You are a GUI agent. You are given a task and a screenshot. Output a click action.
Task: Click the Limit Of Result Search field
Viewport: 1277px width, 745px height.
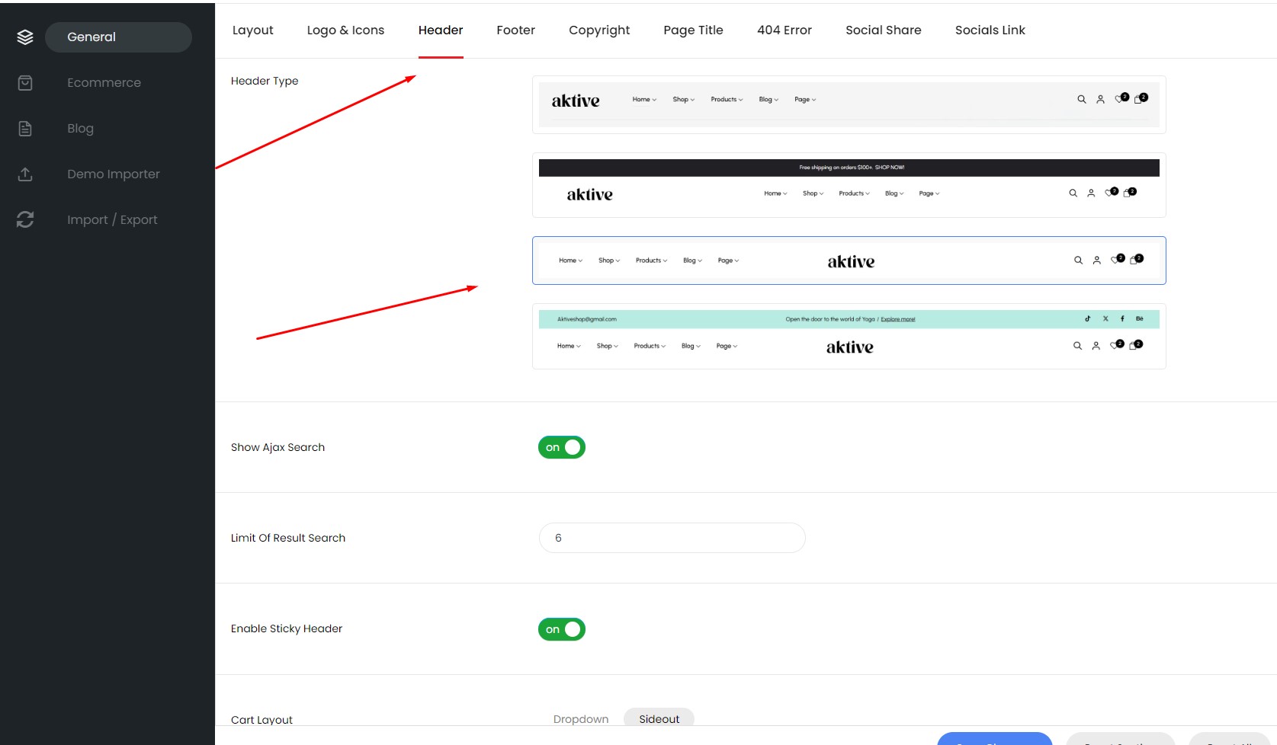click(672, 538)
